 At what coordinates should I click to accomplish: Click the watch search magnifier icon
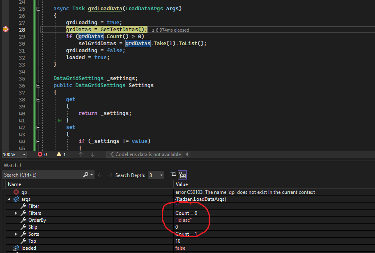tap(85, 175)
